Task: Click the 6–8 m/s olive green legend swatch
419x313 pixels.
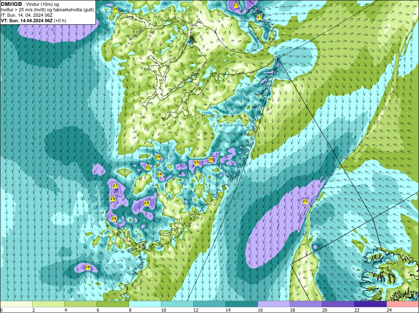Action: 113,304
